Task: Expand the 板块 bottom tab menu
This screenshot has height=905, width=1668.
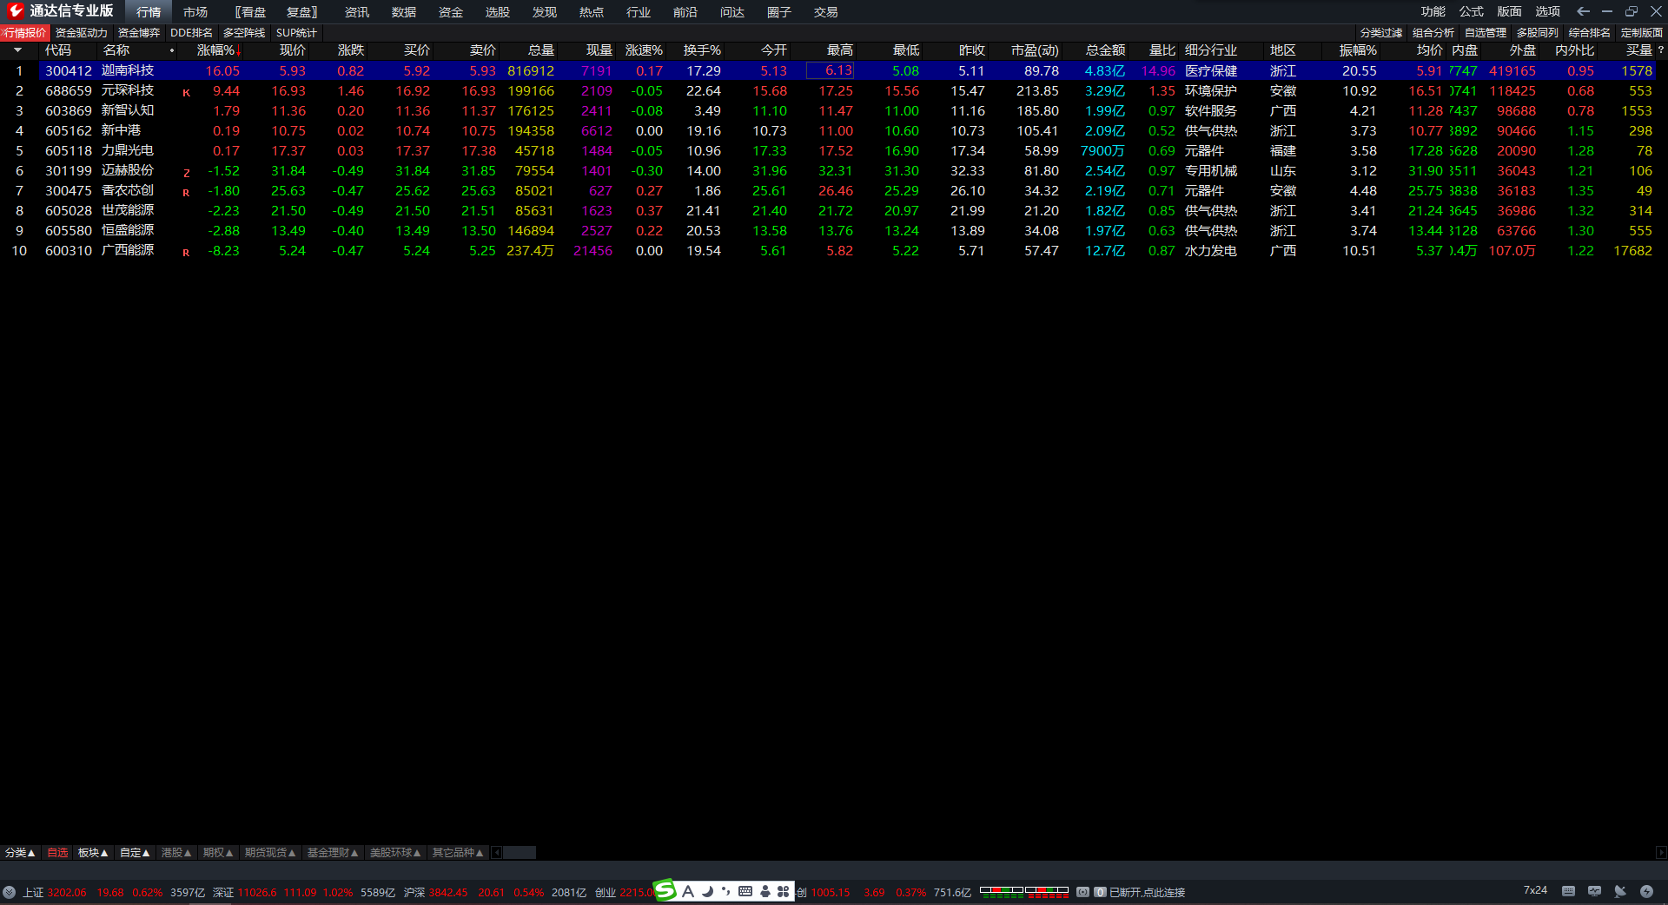Action: (94, 853)
